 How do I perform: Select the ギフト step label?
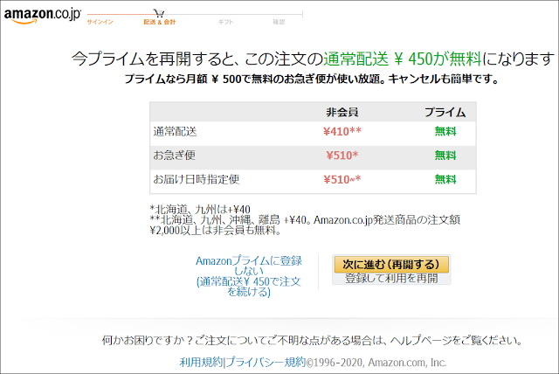pyautogui.click(x=225, y=22)
